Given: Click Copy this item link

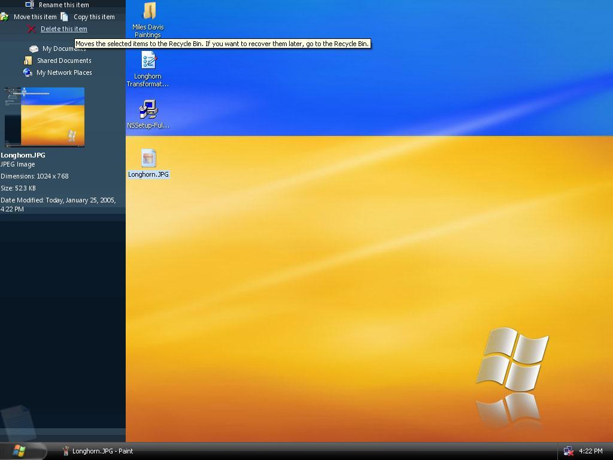Looking at the screenshot, I should [94, 17].
